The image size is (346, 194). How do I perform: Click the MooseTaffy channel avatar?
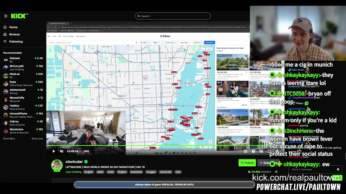(x=6, y=99)
